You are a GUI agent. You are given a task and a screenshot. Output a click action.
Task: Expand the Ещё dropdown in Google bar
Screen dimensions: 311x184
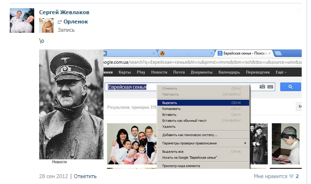point(281,72)
